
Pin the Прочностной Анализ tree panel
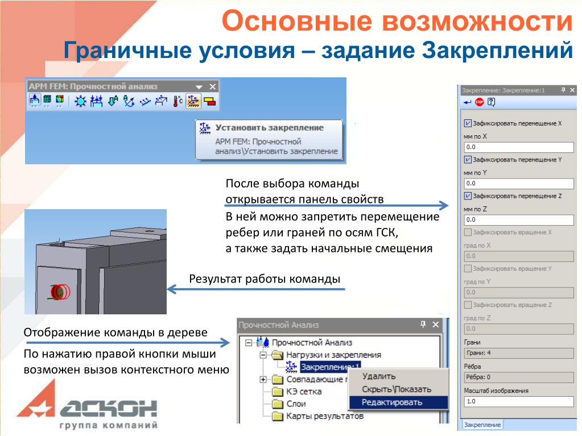click(x=423, y=325)
